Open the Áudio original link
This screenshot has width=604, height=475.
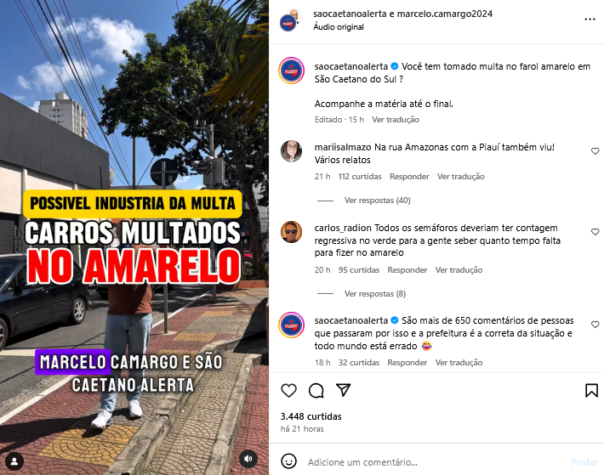339,27
